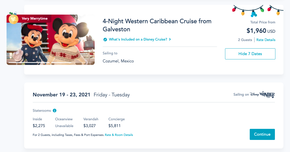Select the Inside stateroom at $2,275

click(39, 126)
